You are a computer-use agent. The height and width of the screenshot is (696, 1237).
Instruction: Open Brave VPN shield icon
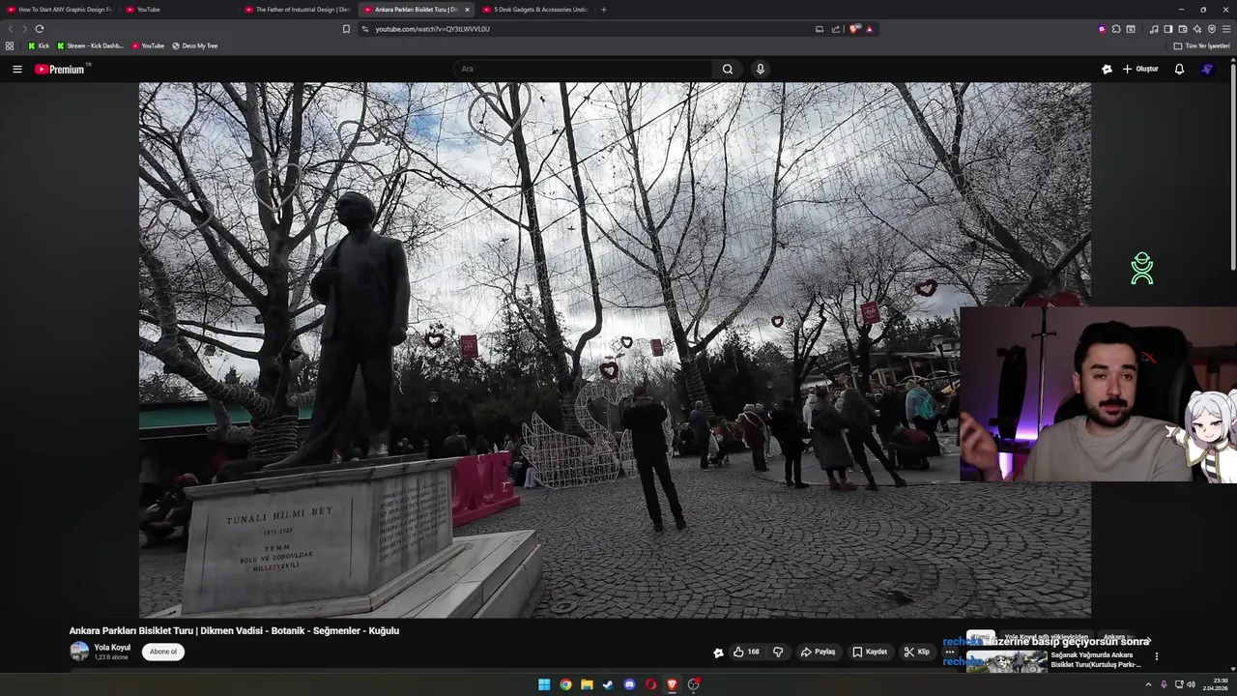[x=1212, y=29]
